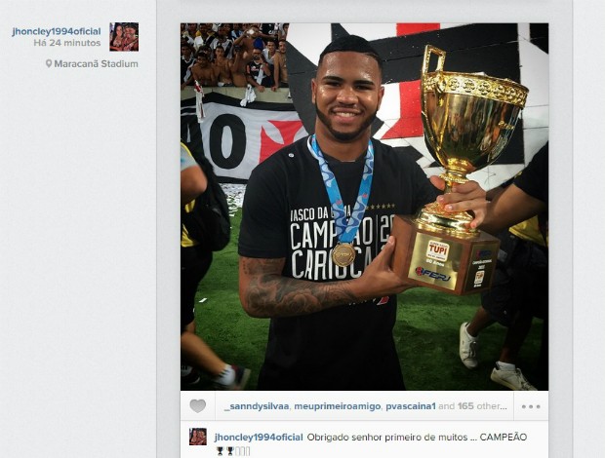This screenshot has height=458, width=605.
Task: Open the three-dots more options menu
Action: pos(531,406)
